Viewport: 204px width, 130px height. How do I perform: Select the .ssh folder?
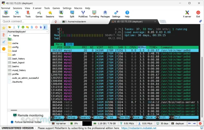coord(12,55)
